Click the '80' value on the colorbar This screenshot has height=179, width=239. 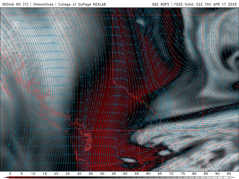[x=194, y=174]
